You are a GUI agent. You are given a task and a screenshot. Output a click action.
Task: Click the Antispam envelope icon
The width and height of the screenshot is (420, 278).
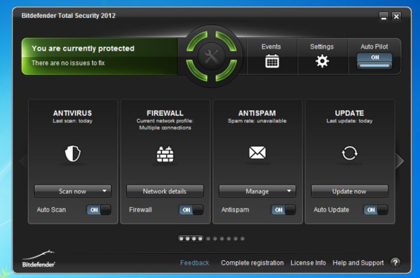click(x=257, y=153)
